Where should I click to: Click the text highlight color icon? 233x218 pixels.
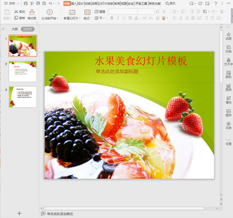[x=164, y=18]
